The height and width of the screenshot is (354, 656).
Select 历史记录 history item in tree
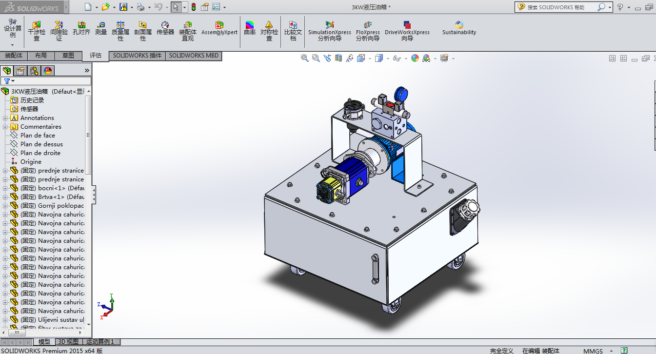coord(32,100)
